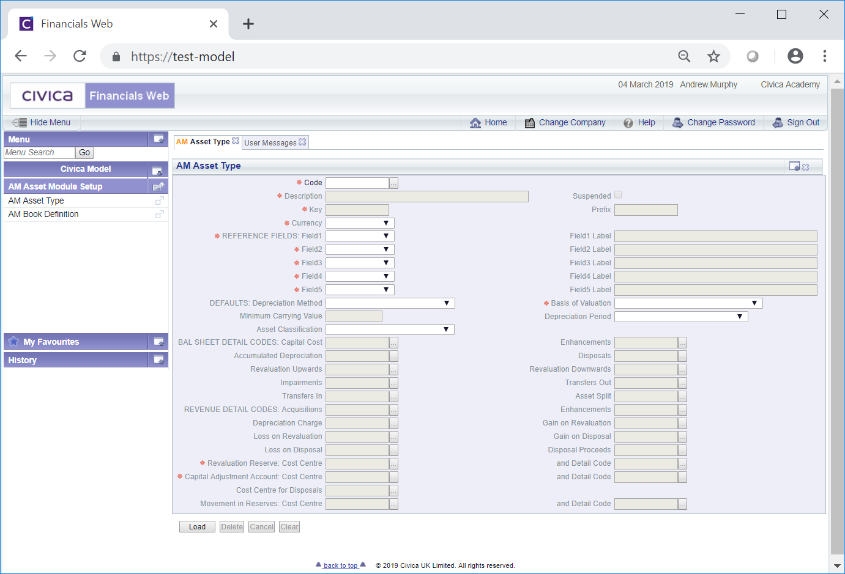
Task: Open AM Book Definition menu item
Action: coord(43,214)
